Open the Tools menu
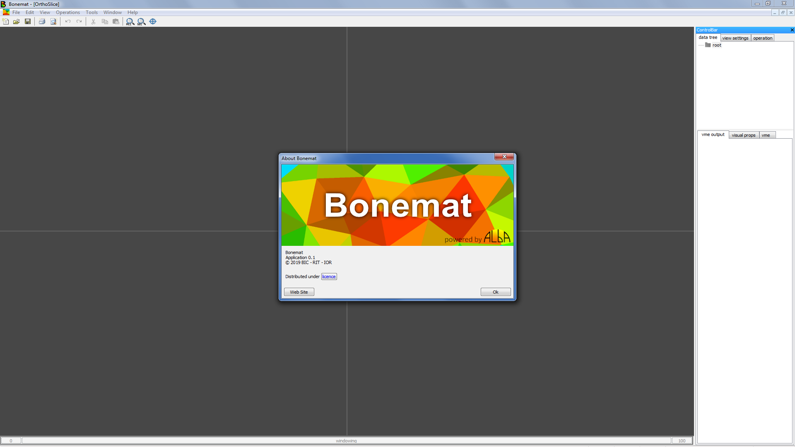 pyautogui.click(x=92, y=12)
